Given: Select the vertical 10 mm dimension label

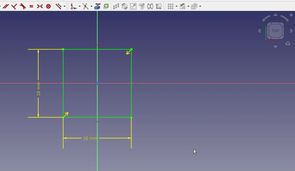Looking at the screenshot, I should (x=39, y=89).
